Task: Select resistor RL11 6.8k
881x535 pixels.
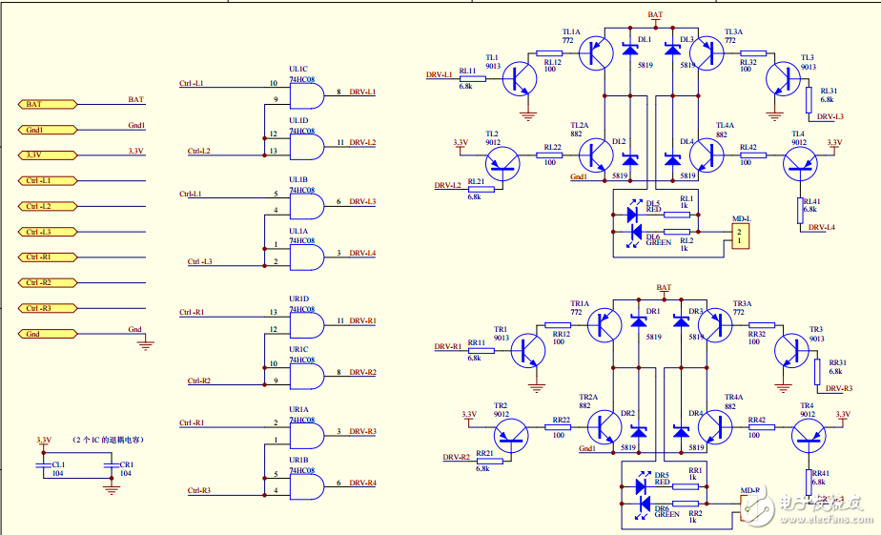Action: click(x=471, y=78)
